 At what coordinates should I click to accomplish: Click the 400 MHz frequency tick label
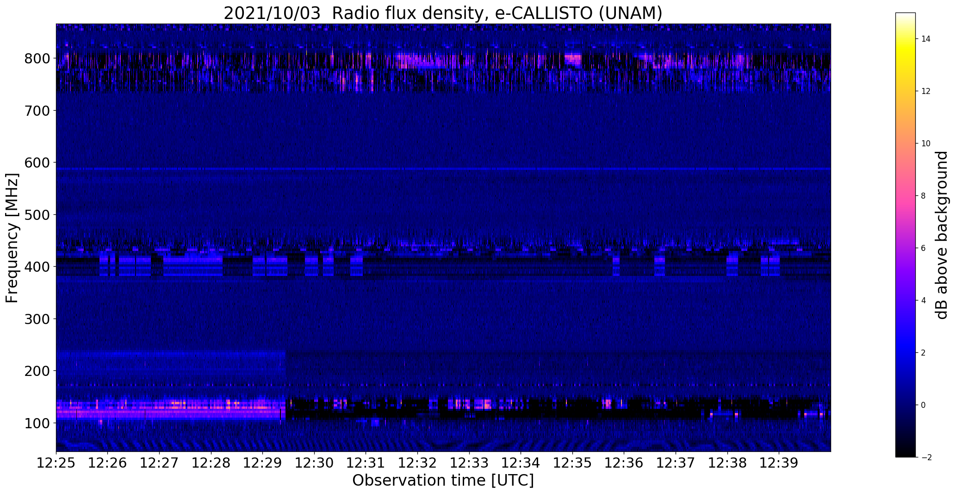37,267
